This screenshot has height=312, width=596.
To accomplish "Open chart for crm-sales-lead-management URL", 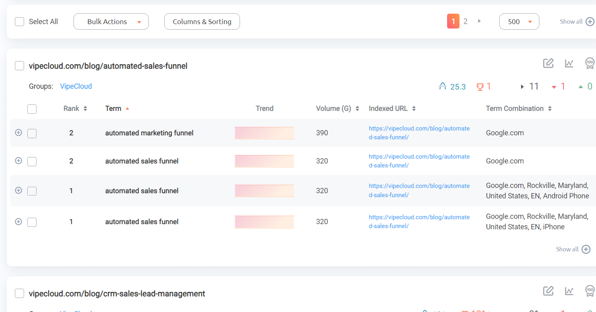I will (569, 291).
